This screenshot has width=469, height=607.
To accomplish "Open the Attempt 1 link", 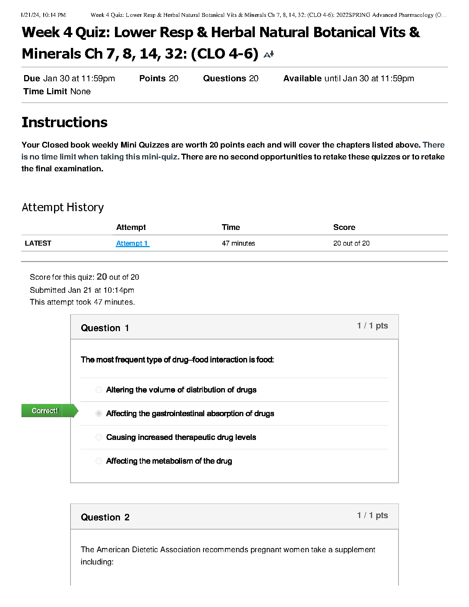I will pyautogui.click(x=133, y=243).
